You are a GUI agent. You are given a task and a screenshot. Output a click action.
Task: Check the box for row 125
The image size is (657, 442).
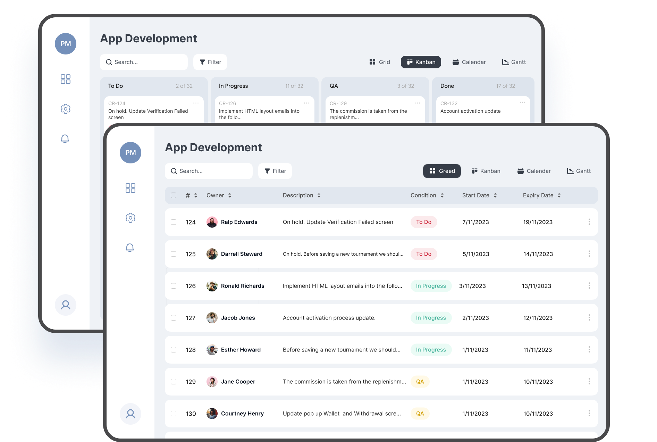click(x=174, y=254)
